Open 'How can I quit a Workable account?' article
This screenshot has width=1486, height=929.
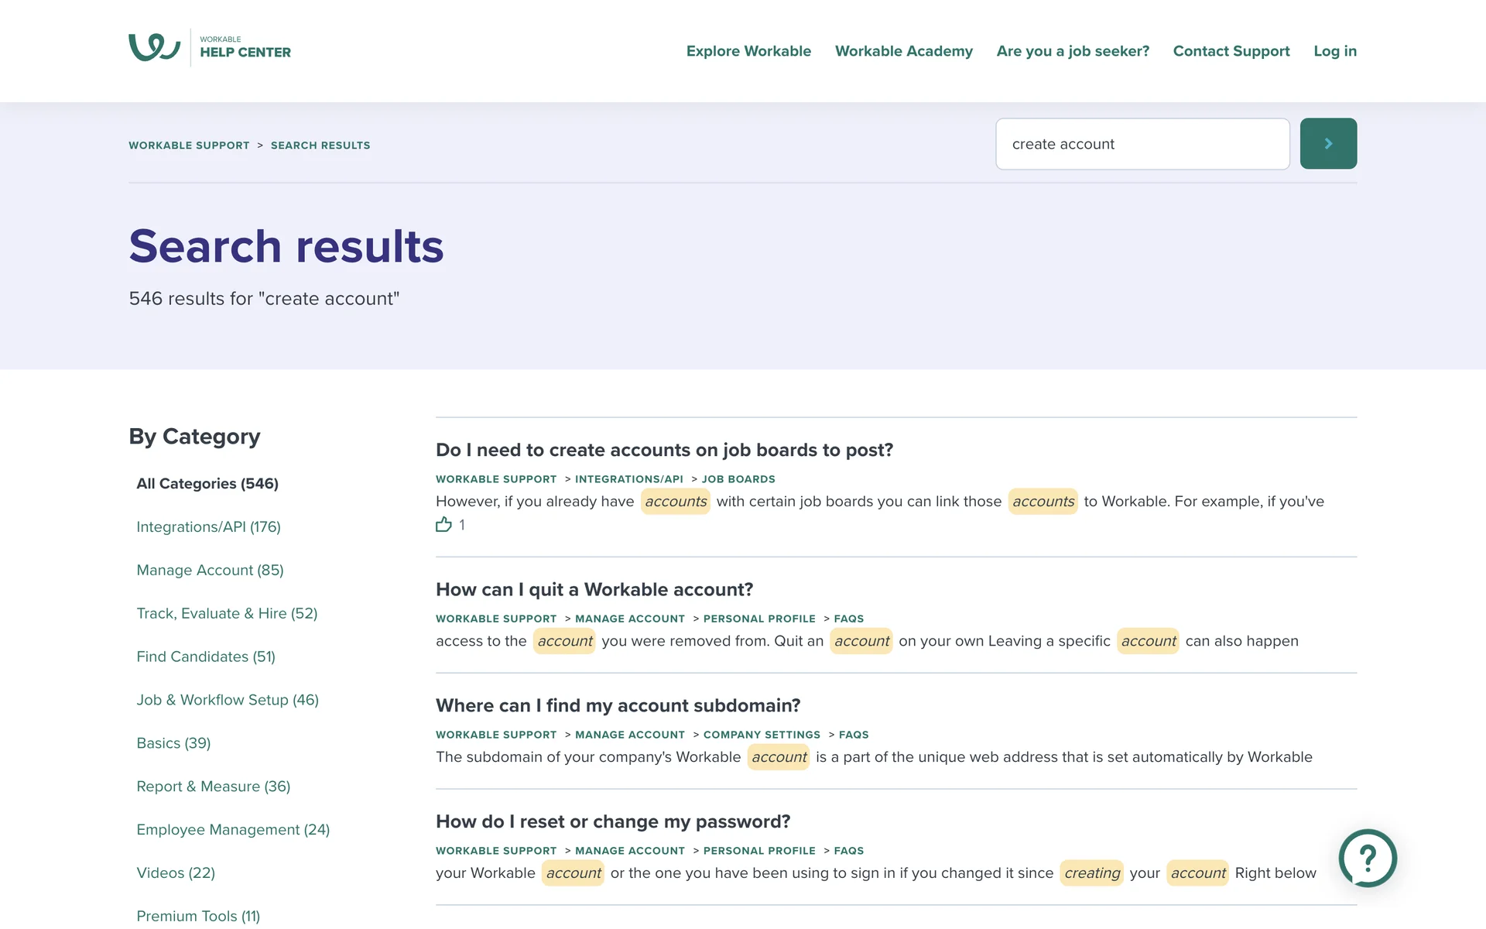tap(594, 589)
